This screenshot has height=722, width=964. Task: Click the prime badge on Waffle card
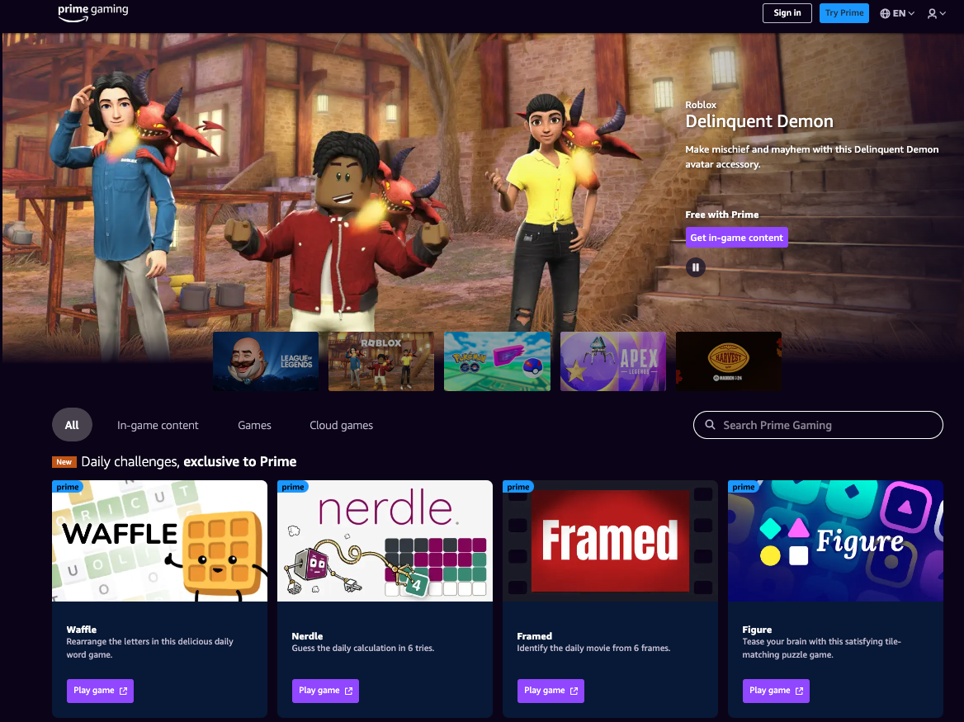point(68,487)
